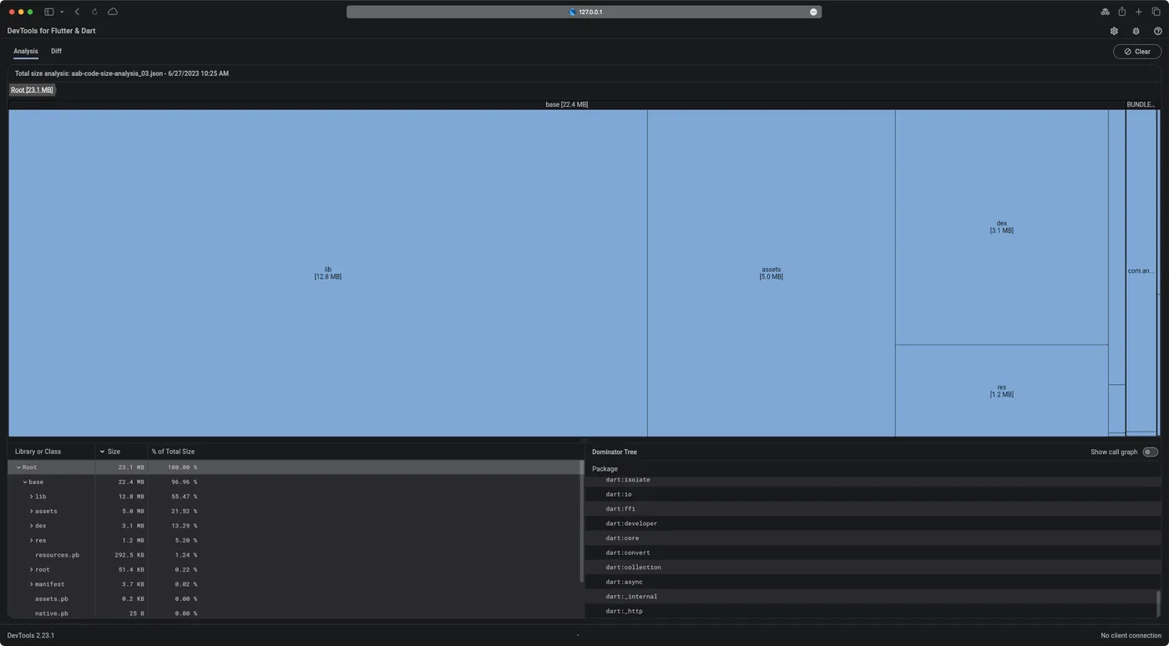The width and height of the screenshot is (1169, 646).
Task: Select dart:collection in the dominator tree
Action: (873, 568)
